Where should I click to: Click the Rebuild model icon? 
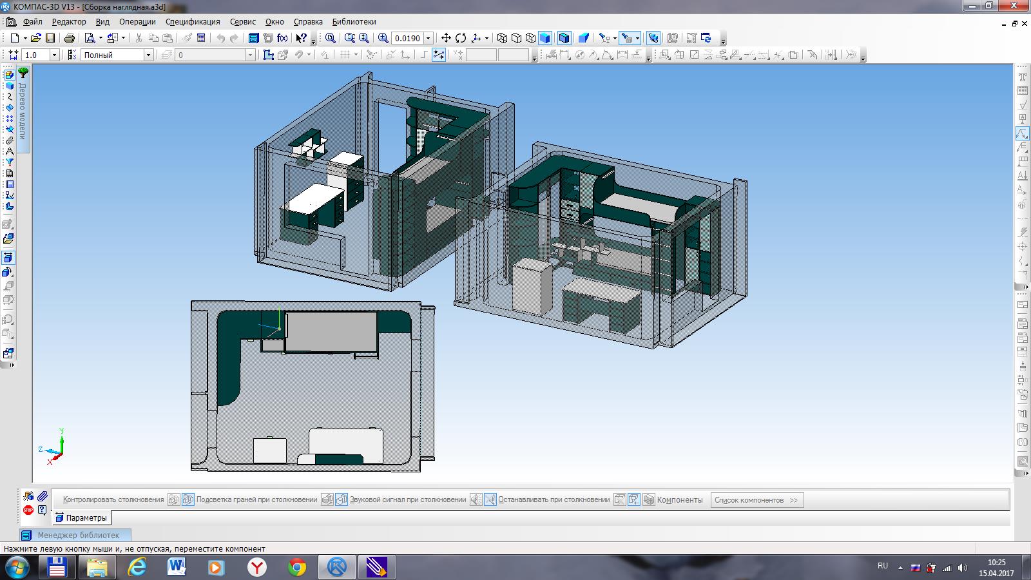(706, 38)
